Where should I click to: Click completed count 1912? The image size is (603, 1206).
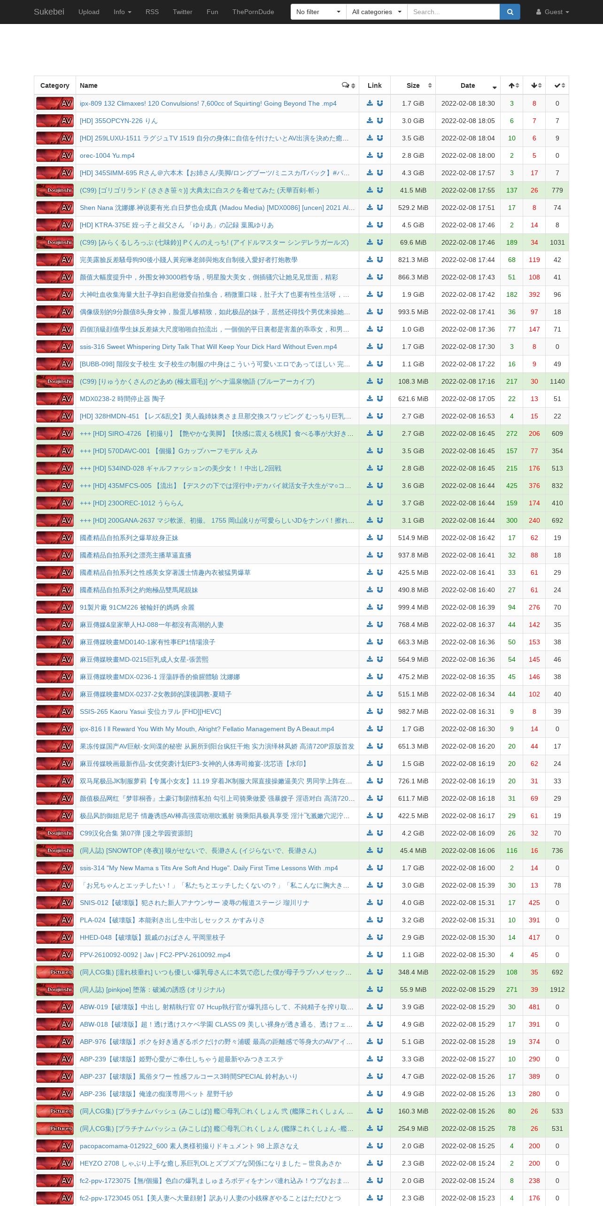click(557, 990)
